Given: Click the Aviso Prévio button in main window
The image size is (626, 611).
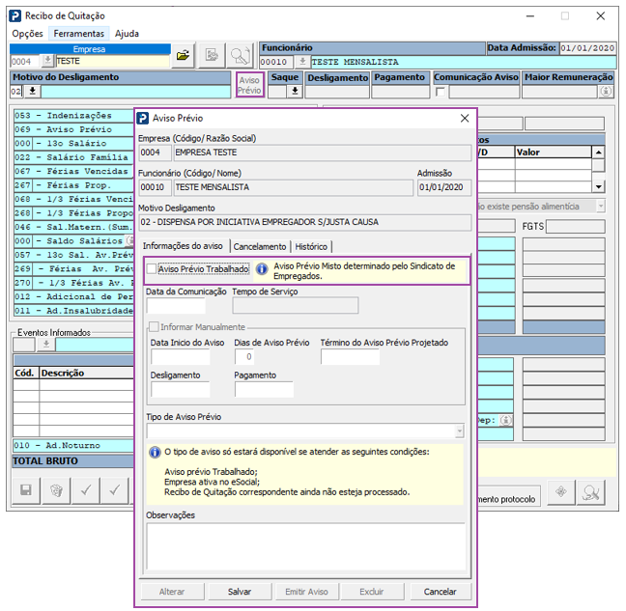Looking at the screenshot, I should pyautogui.click(x=249, y=85).
